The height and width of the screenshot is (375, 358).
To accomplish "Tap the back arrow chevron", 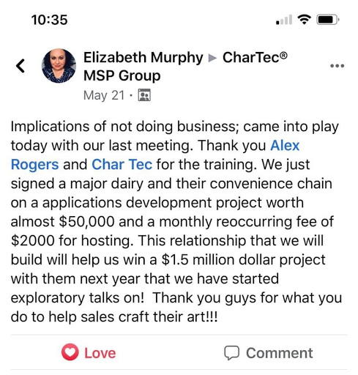I will tap(20, 66).
